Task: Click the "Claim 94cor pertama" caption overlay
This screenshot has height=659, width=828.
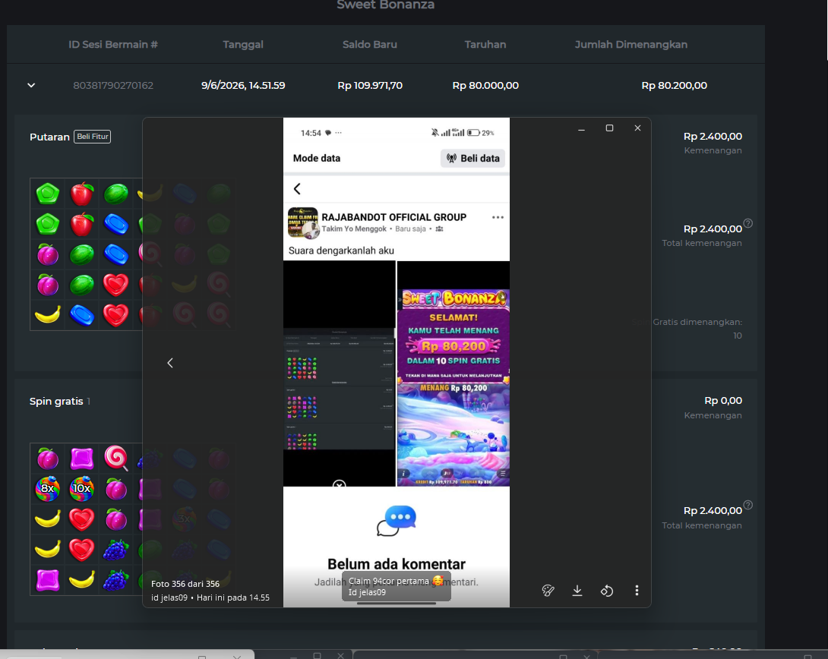Action: (x=396, y=586)
